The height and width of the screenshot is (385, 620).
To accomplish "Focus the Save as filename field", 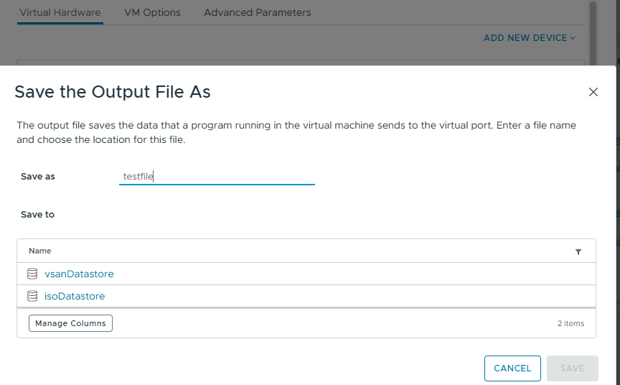I will click(217, 176).
